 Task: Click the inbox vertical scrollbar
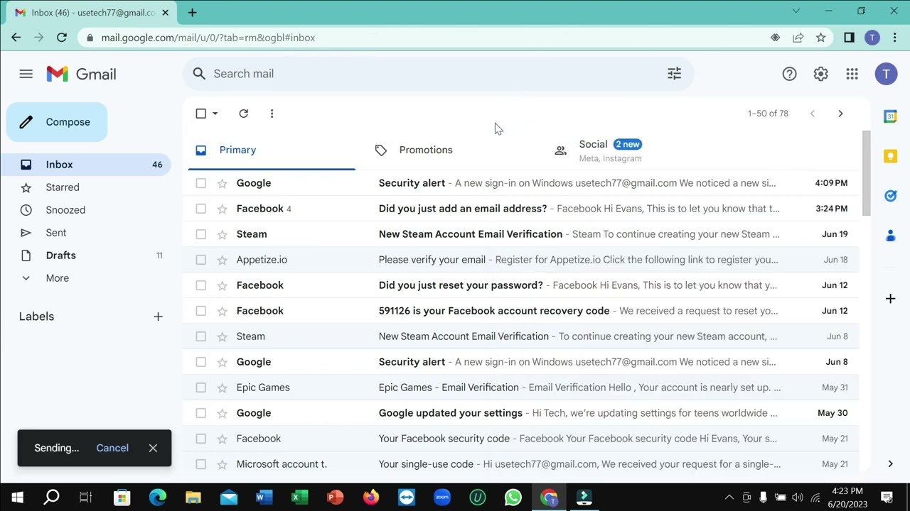[866, 172]
